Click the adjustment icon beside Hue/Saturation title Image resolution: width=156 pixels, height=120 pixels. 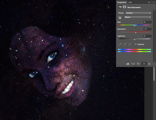tap(120, 7)
